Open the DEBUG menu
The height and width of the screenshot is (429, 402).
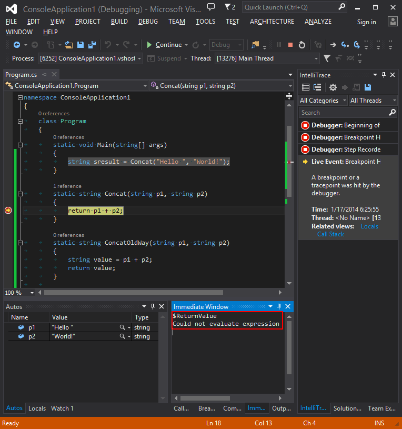pyautogui.click(x=148, y=22)
